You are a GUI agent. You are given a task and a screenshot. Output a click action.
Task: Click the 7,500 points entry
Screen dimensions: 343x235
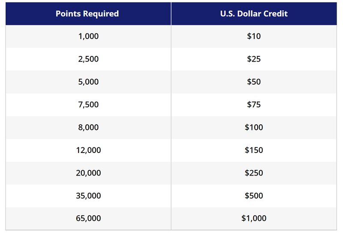88,105
